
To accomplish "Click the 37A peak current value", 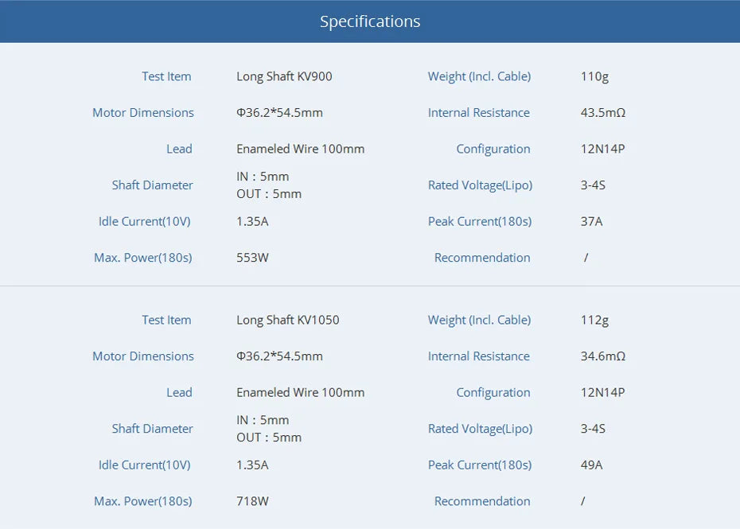I will coord(591,221).
